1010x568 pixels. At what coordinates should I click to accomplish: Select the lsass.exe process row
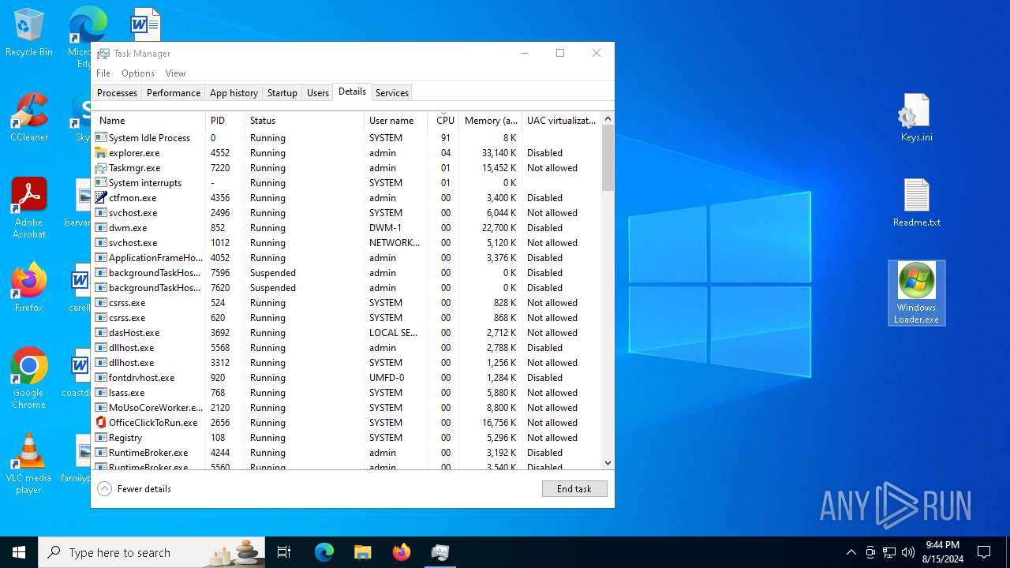(x=347, y=393)
